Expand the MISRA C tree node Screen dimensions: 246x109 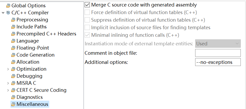tap(8, 83)
